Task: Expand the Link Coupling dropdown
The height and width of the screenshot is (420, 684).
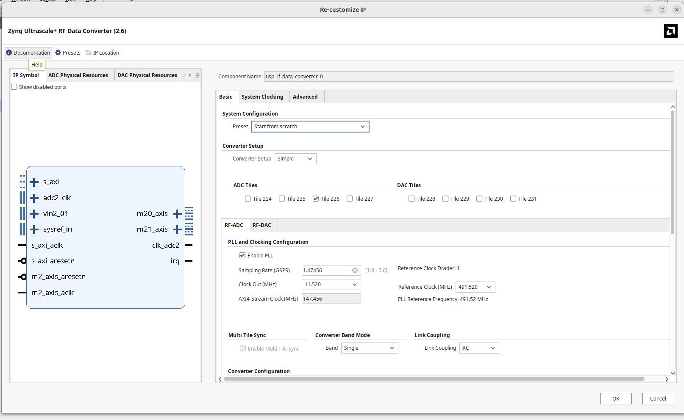Action: click(x=479, y=348)
